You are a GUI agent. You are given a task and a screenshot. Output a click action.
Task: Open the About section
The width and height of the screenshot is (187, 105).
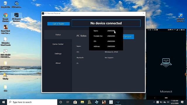58,63
